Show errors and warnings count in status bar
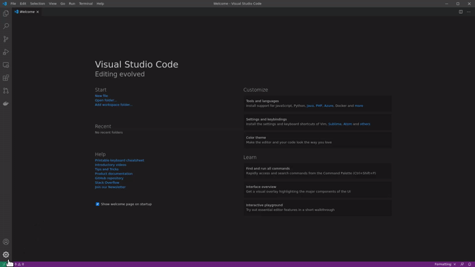The width and height of the screenshot is (475, 267). pos(19,264)
